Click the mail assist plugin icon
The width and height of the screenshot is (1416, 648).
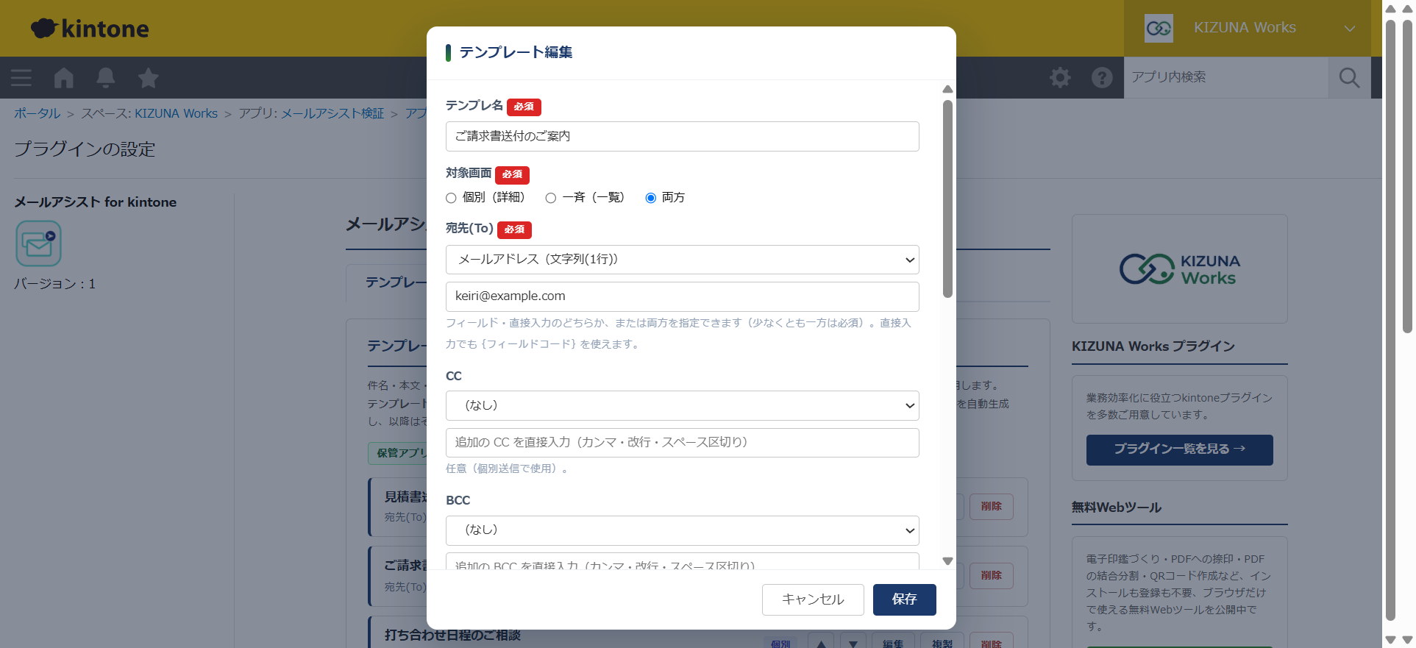(38, 243)
